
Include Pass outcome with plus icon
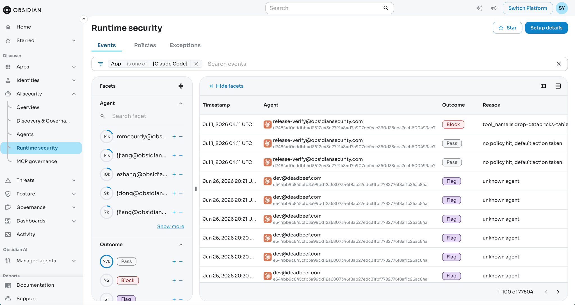coord(174,261)
